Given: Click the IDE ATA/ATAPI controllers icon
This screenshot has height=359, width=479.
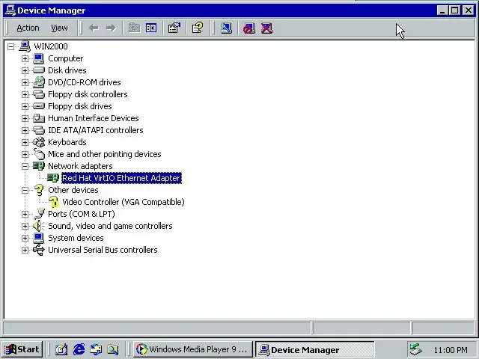Looking at the screenshot, I should click(x=39, y=130).
